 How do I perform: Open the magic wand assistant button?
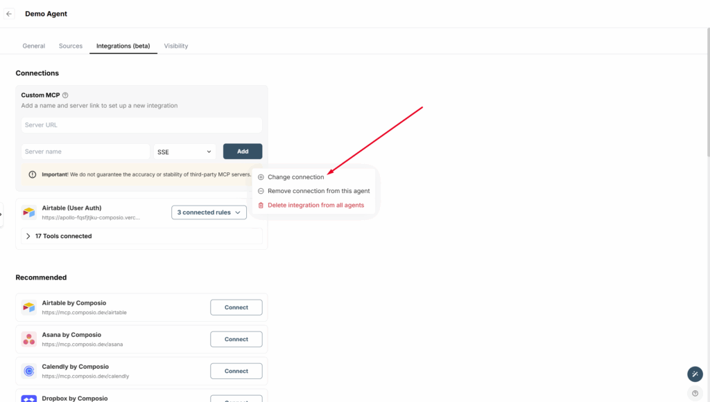coord(695,374)
